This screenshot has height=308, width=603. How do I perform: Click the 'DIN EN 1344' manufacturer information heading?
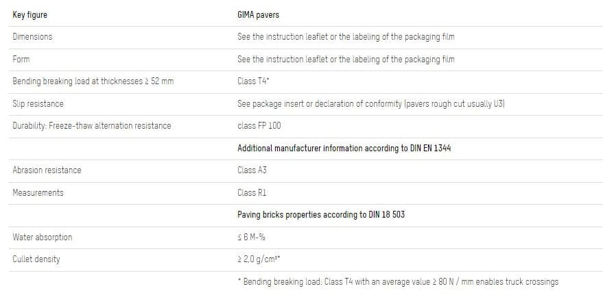(344, 148)
